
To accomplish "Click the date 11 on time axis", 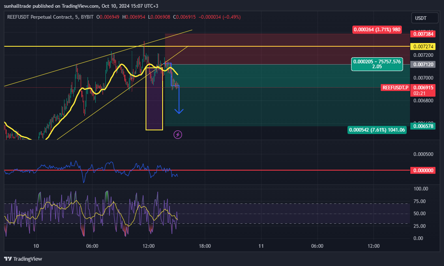I will pyautogui.click(x=261, y=246).
